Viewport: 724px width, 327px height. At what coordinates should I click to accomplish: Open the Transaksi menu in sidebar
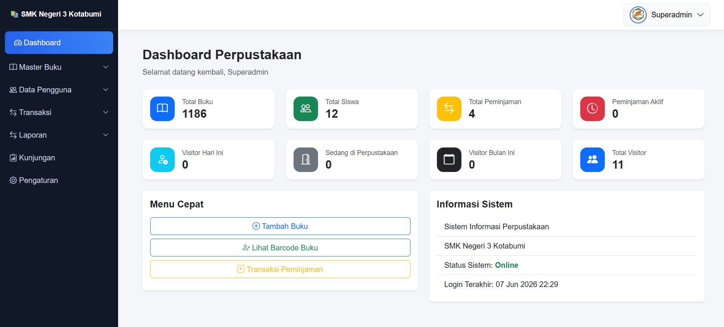(x=59, y=112)
